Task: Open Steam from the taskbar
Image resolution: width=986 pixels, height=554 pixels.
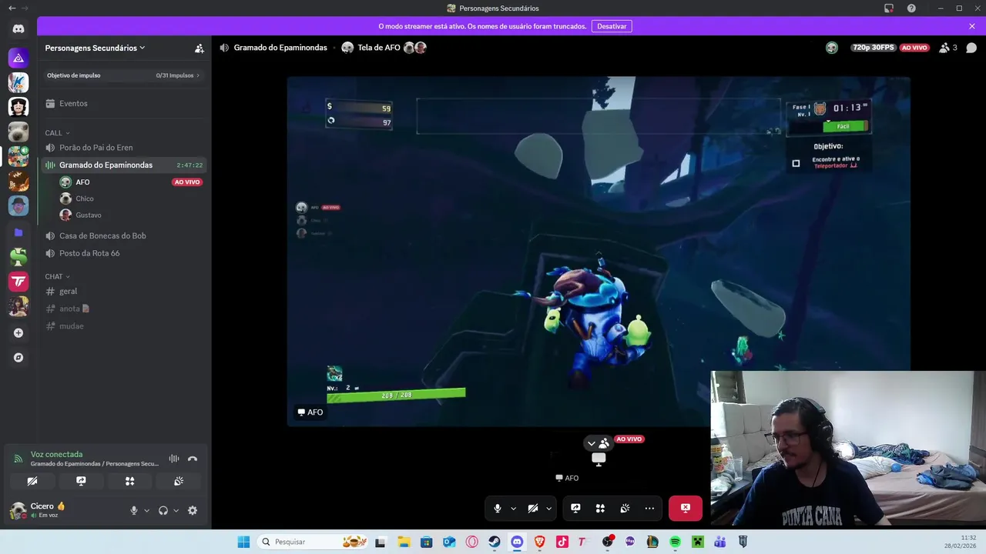Action: [495, 542]
